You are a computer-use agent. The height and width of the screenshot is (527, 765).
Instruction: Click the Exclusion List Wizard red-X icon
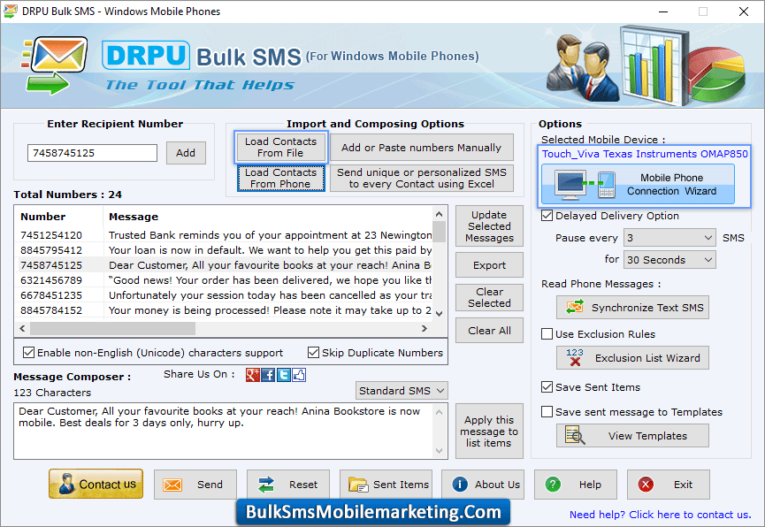coord(575,358)
